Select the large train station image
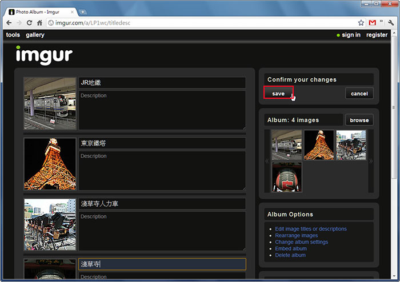Image resolution: width=400 pixels, height=282 pixels. pos(50,103)
